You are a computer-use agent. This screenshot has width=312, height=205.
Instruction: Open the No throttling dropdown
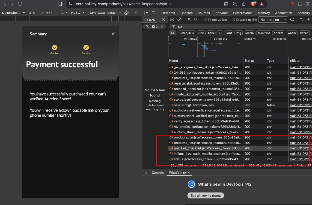click(273, 20)
